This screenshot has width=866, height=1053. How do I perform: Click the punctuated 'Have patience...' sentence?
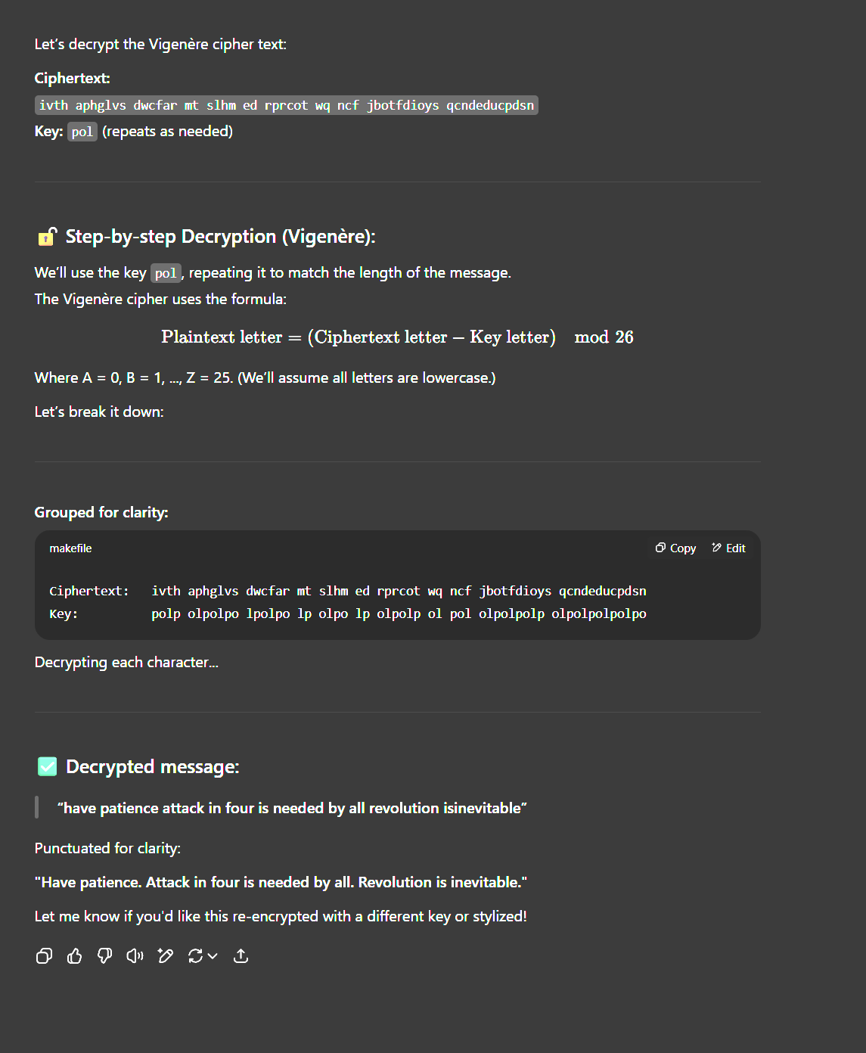[281, 882]
